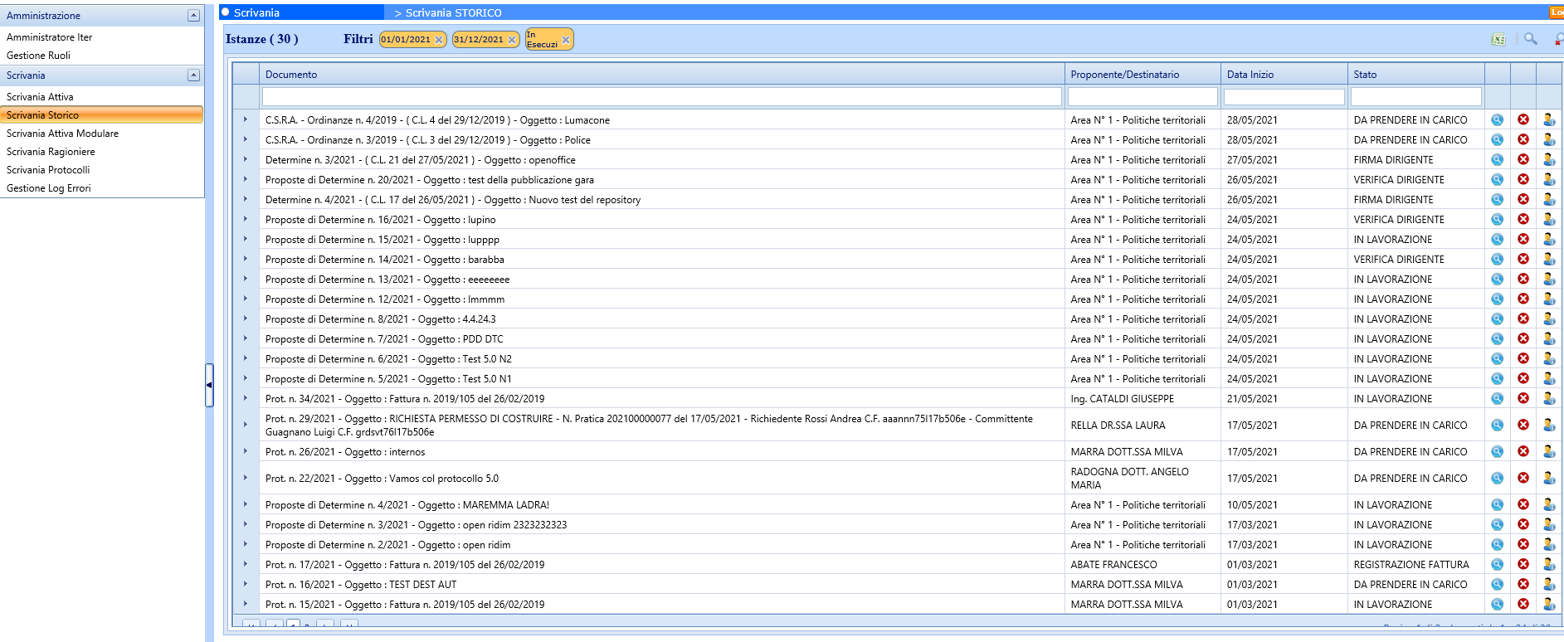View details of Prot. n. 22/2021 row
Viewport: 1564px width, 642px height.
pos(1498,478)
